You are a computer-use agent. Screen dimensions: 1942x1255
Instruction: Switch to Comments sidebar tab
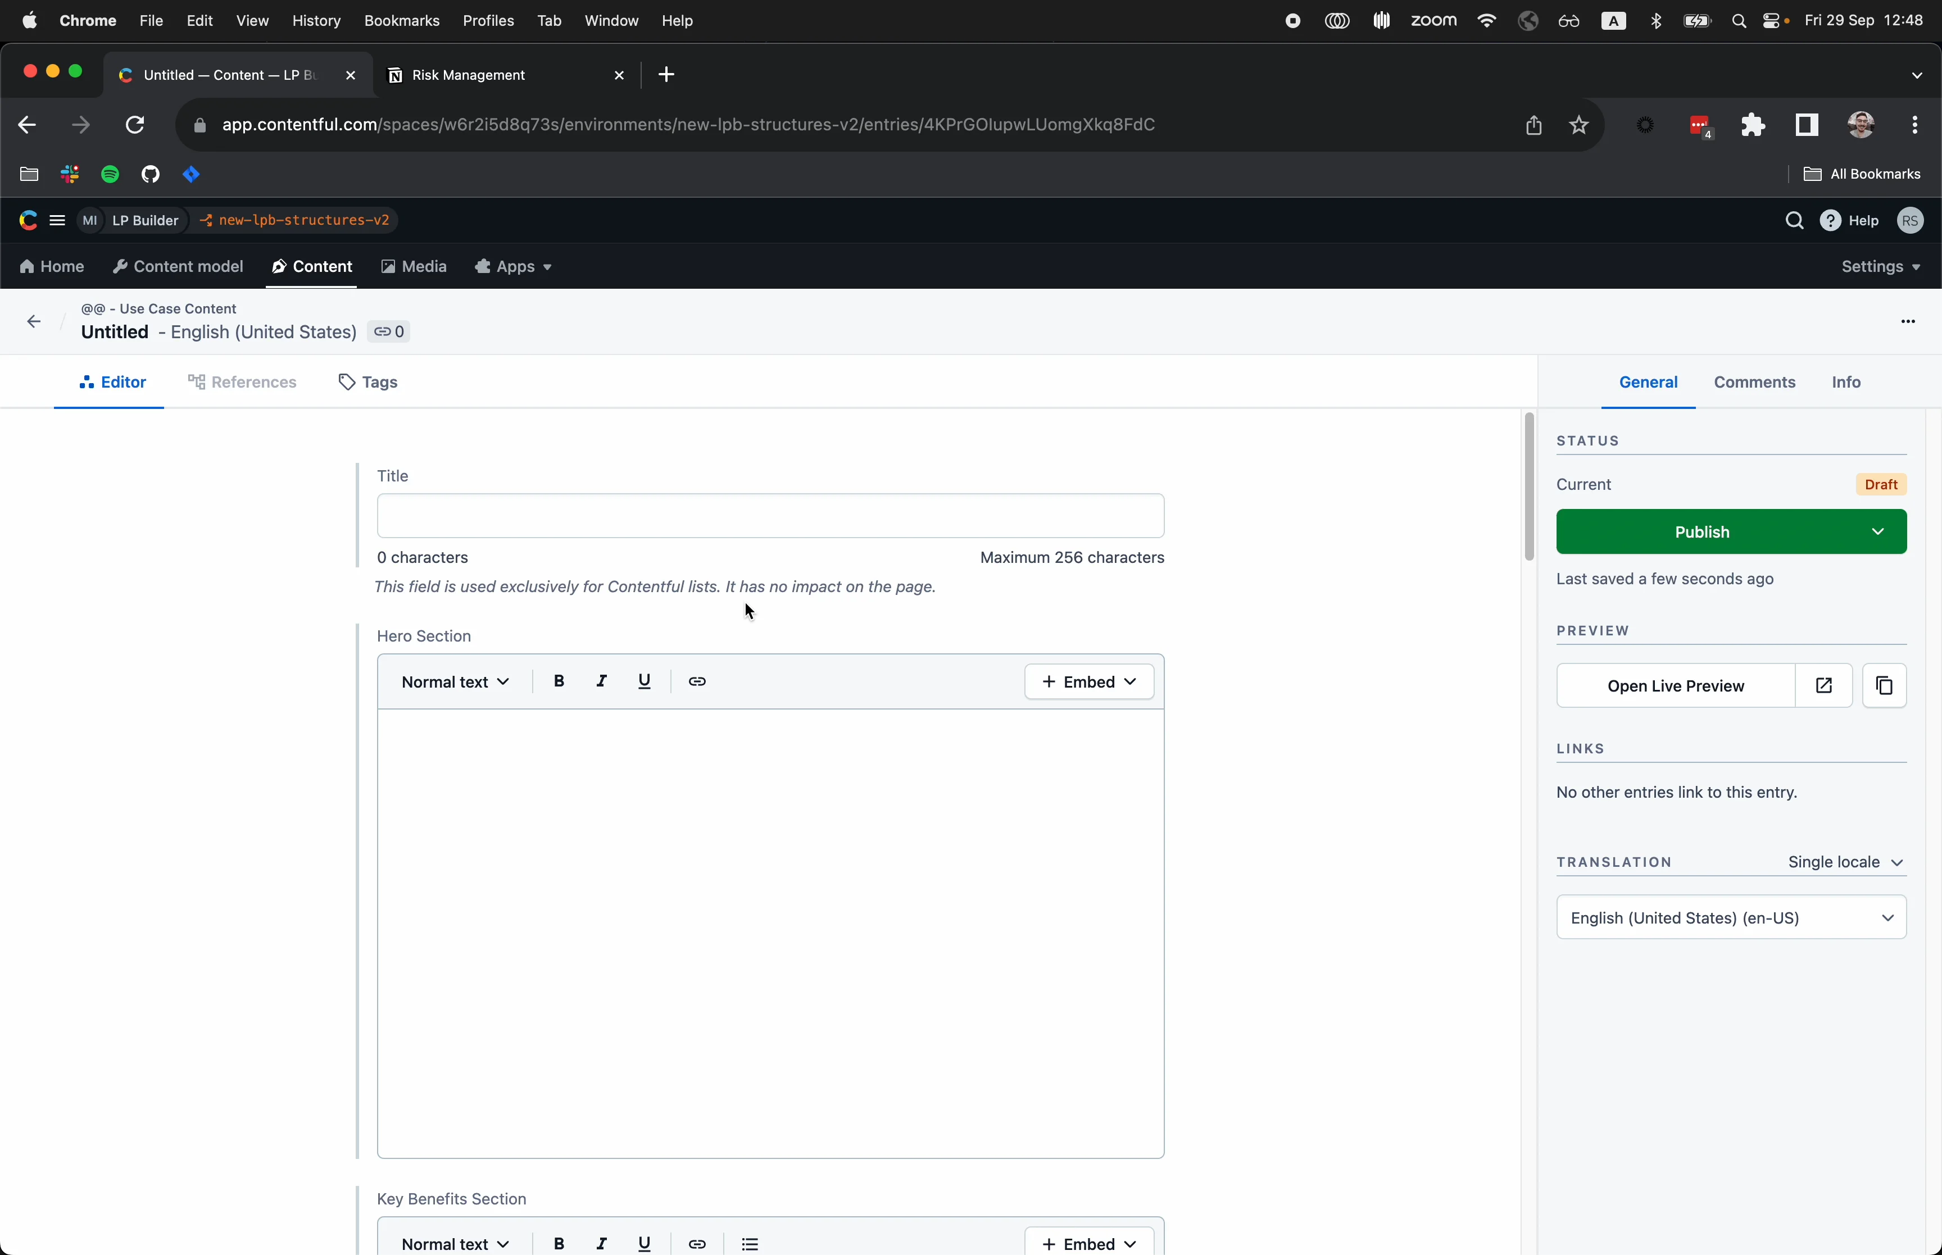pos(1754,382)
